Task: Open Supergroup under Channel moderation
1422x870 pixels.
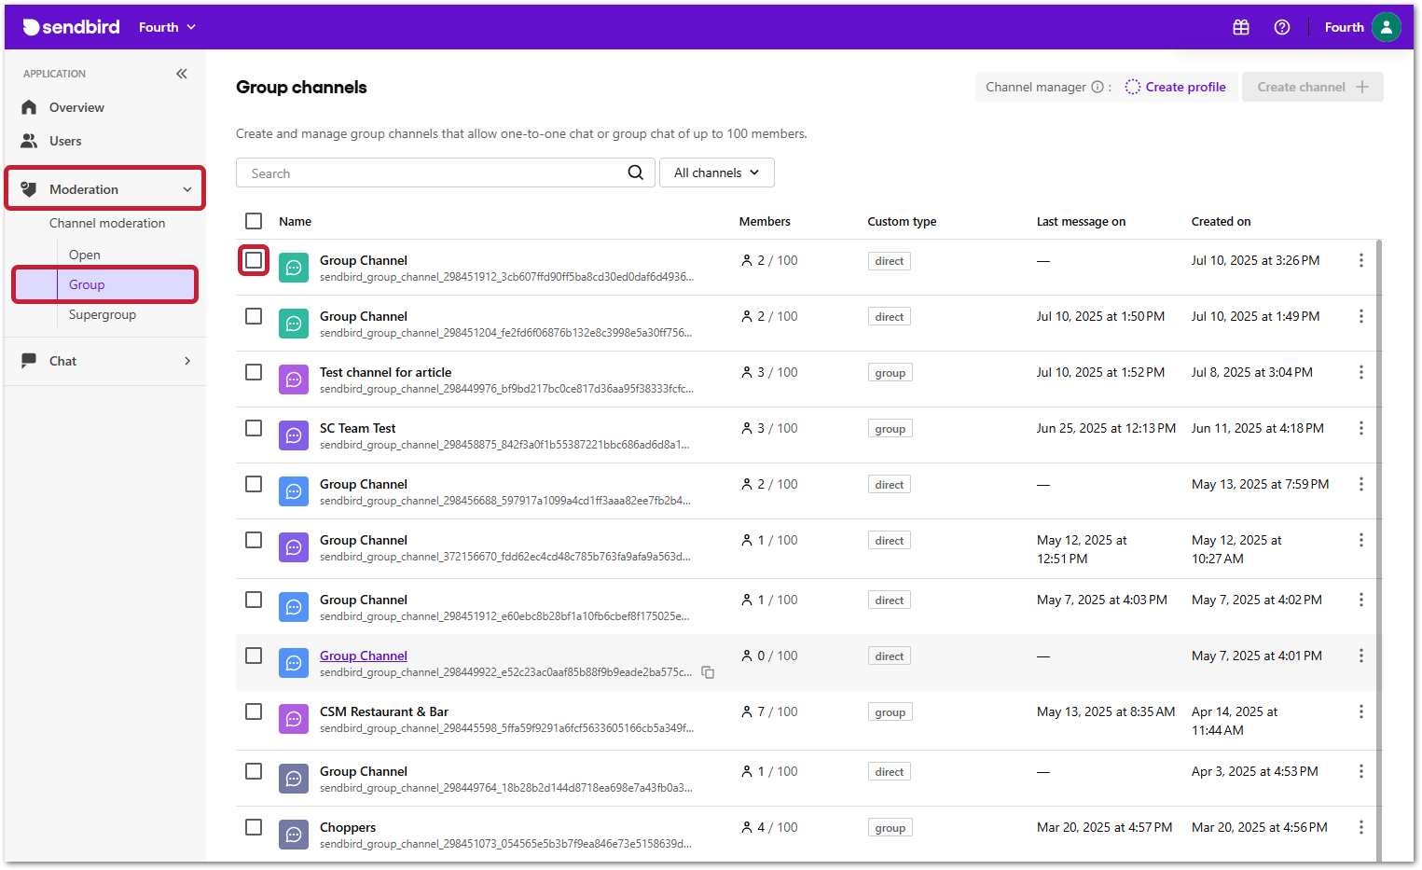Action: coord(103,314)
